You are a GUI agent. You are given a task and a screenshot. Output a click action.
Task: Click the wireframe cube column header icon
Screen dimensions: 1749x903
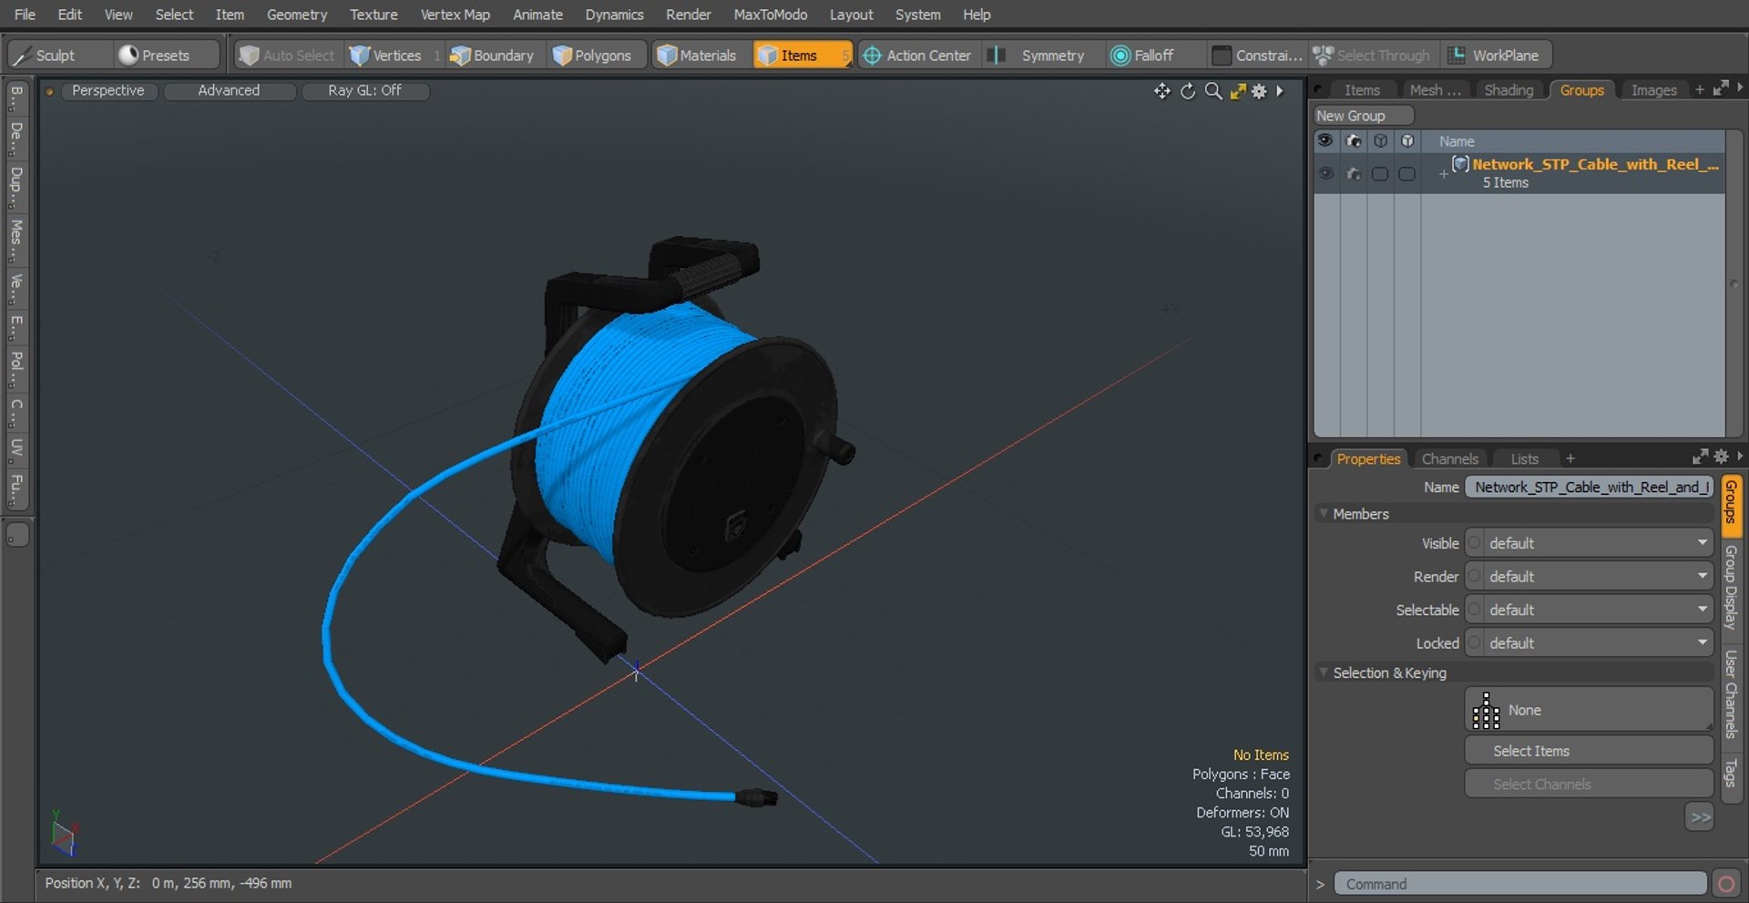click(1380, 140)
